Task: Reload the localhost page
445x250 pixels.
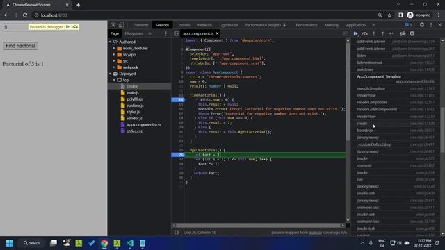Action: (25, 15)
